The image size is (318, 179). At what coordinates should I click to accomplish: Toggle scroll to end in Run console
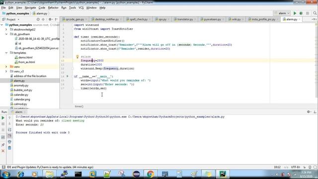(x=9, y=136)
